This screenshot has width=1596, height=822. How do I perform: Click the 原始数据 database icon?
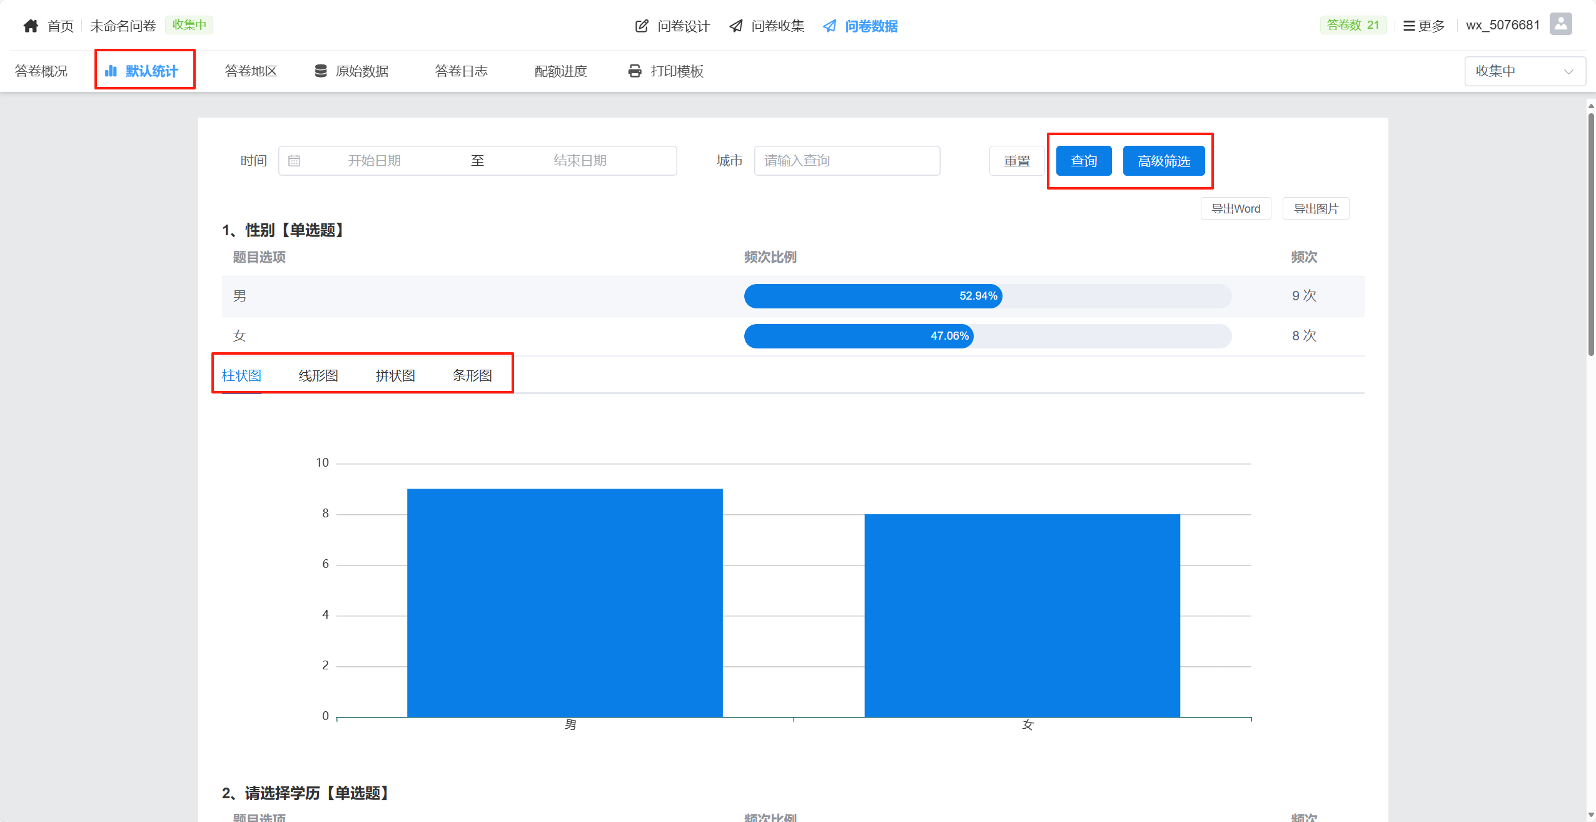320,71
